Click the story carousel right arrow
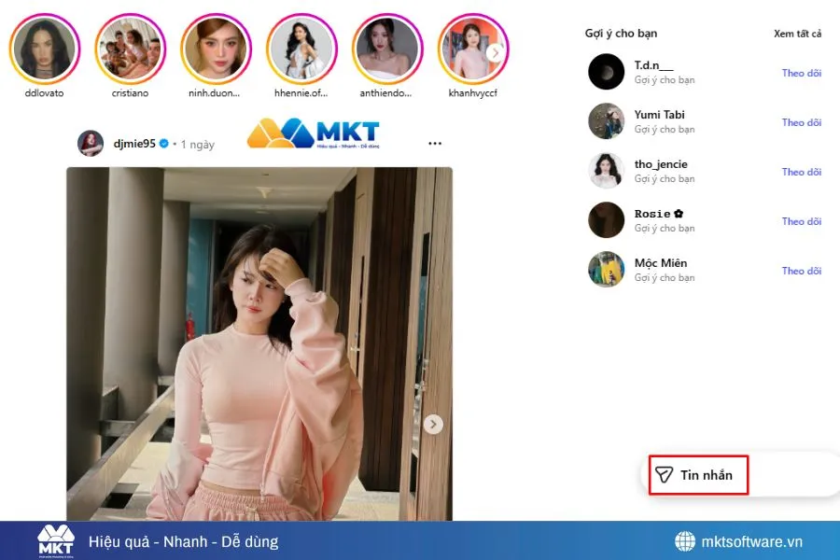 (x=495, y=51)
